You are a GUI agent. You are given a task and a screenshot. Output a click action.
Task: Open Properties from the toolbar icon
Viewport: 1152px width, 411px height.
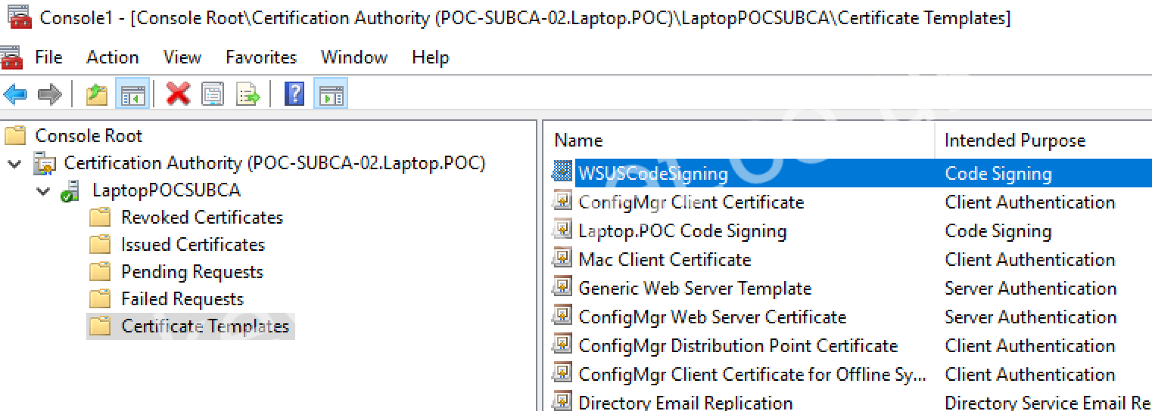pos(213,94)
